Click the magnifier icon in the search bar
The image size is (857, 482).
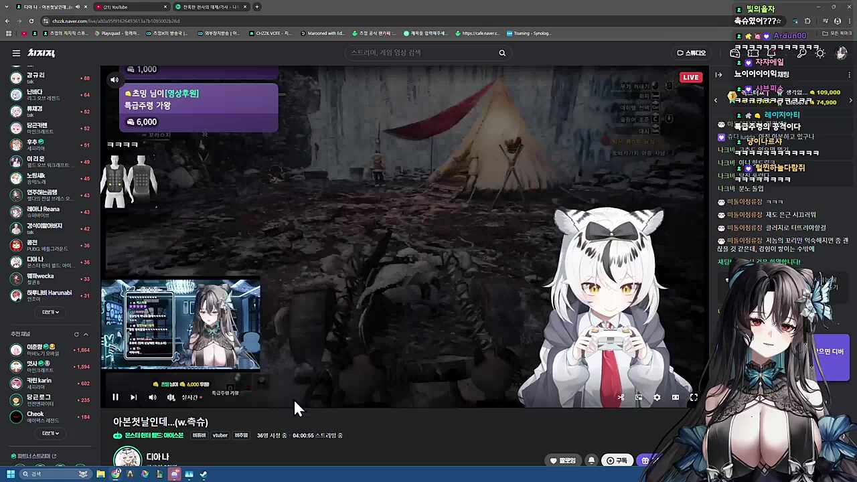[502, 53]
